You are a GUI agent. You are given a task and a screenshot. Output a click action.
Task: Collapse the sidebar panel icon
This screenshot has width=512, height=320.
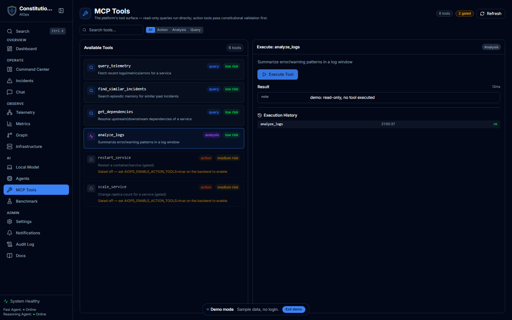point(61,11)
